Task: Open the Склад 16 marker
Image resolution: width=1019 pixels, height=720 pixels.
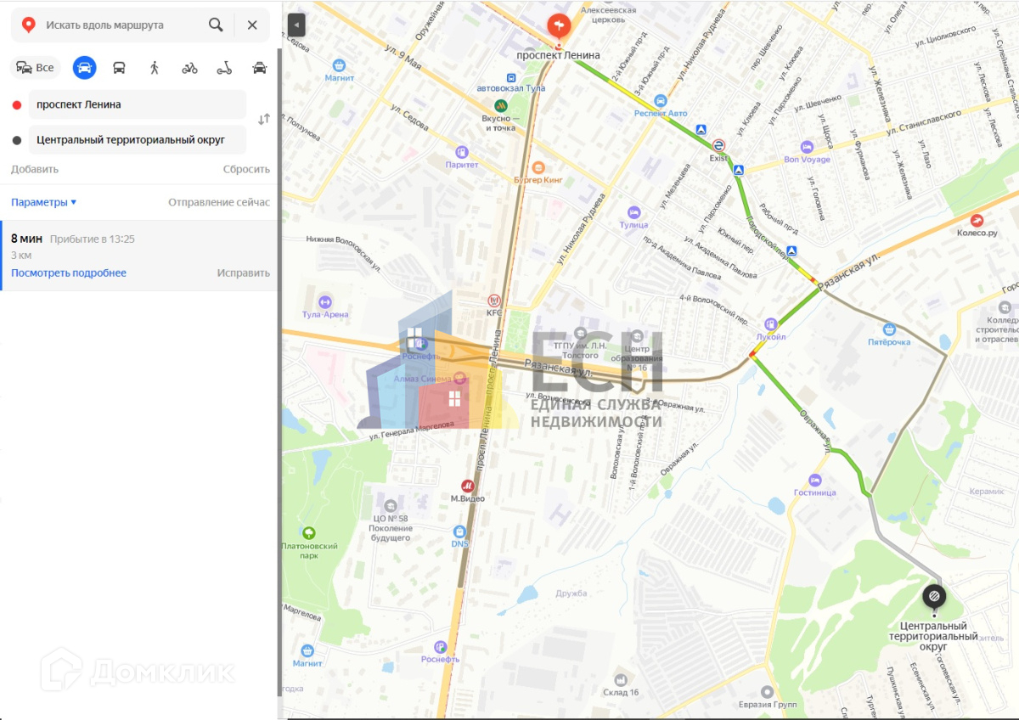Action: pyautogui.click(x=621, y=680)
